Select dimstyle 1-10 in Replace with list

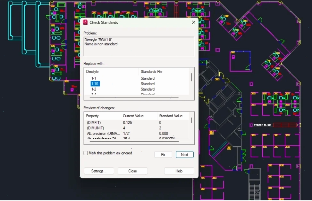tap(95, 84)
